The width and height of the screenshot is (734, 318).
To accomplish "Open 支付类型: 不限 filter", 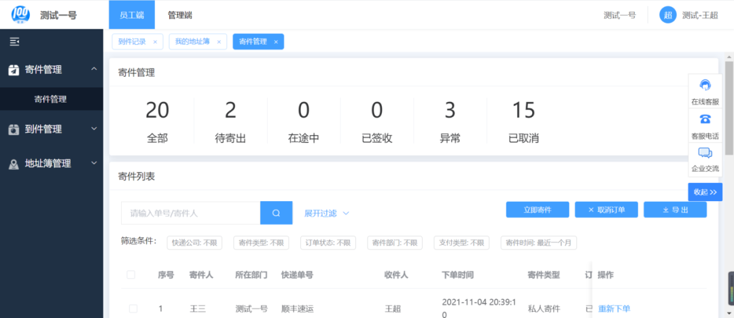I will 461,243.
